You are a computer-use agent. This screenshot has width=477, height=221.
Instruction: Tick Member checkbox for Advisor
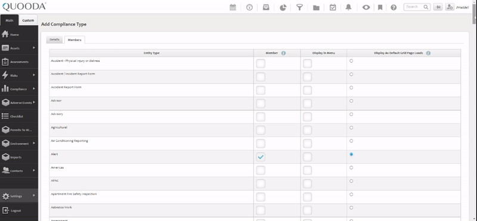pos(261,104)
